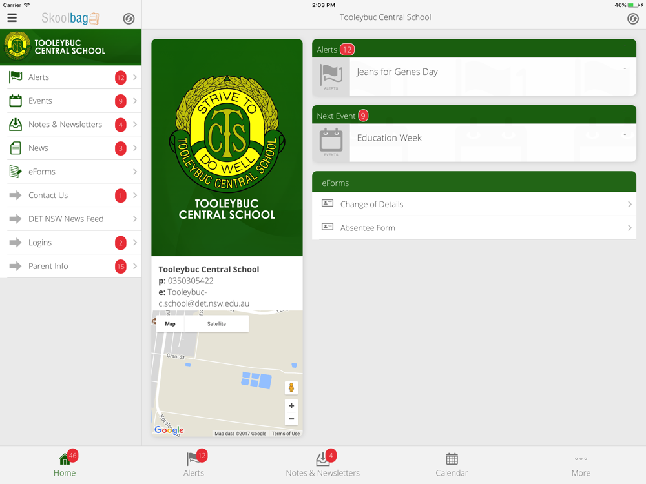The image size is (646, 484).
Task: Open the More tab
Action: pos(581,465)
